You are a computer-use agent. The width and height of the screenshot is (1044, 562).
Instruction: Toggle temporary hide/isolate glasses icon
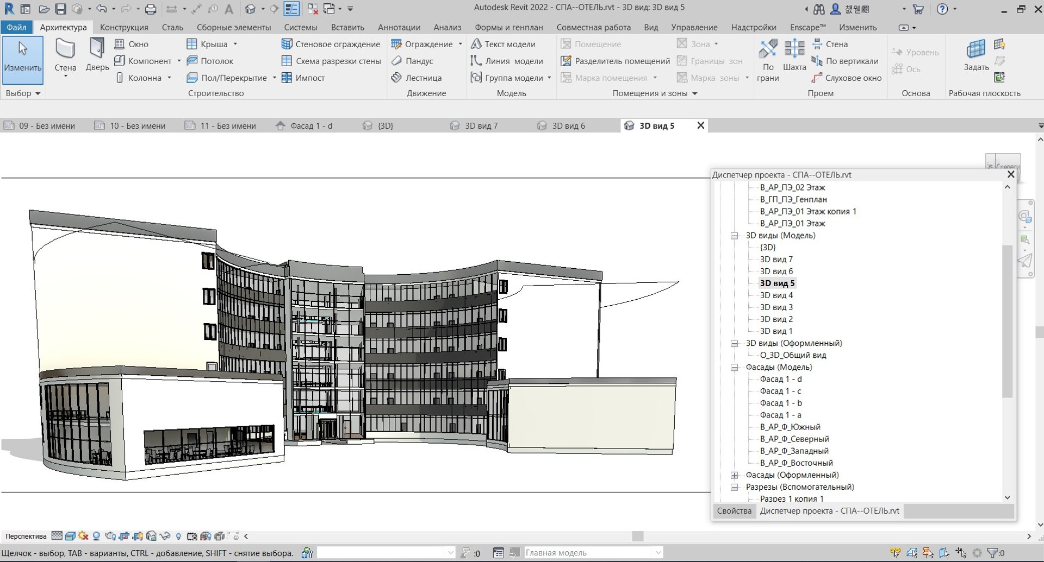[x=165, y=536]
